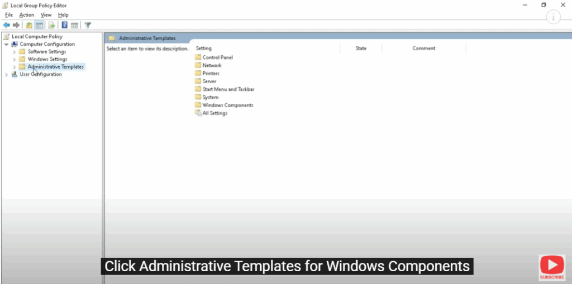Click the Administrative Templates header title
The width and height of the screenshot is (572, 284).
[x=147, y=38]
